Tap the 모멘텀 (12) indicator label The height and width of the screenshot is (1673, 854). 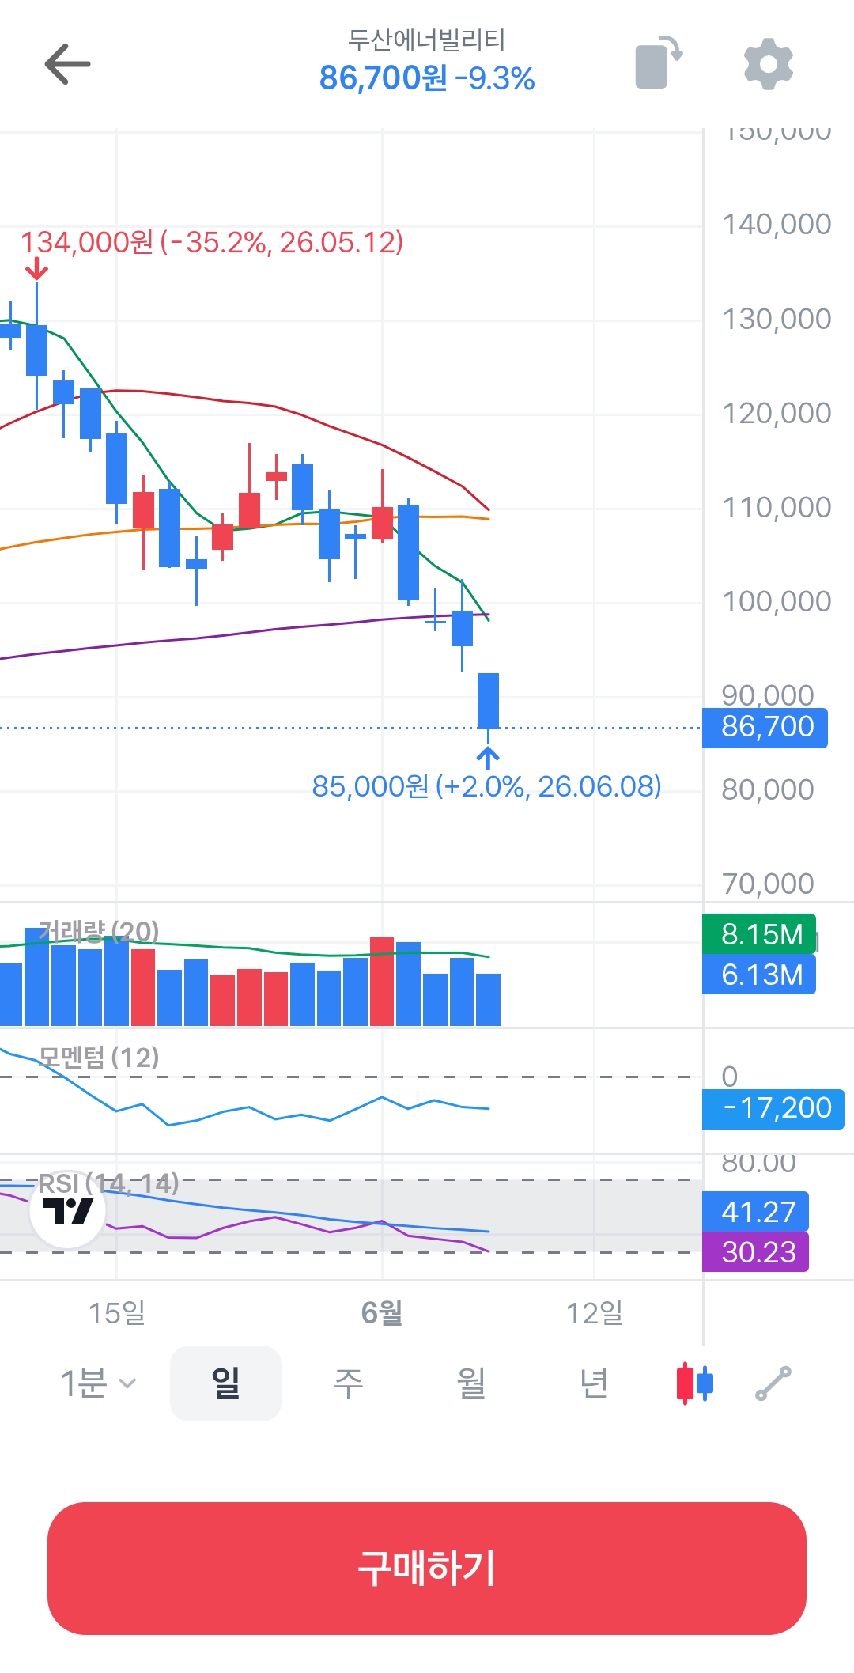tap(99, 1057)
